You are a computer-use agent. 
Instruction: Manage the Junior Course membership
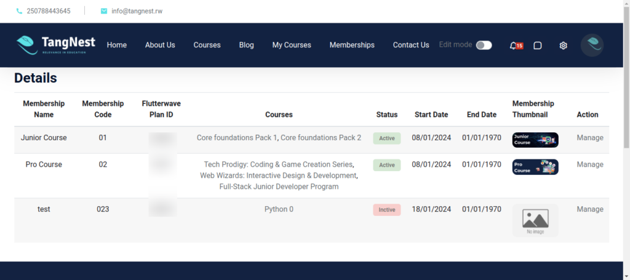point(589,138)
